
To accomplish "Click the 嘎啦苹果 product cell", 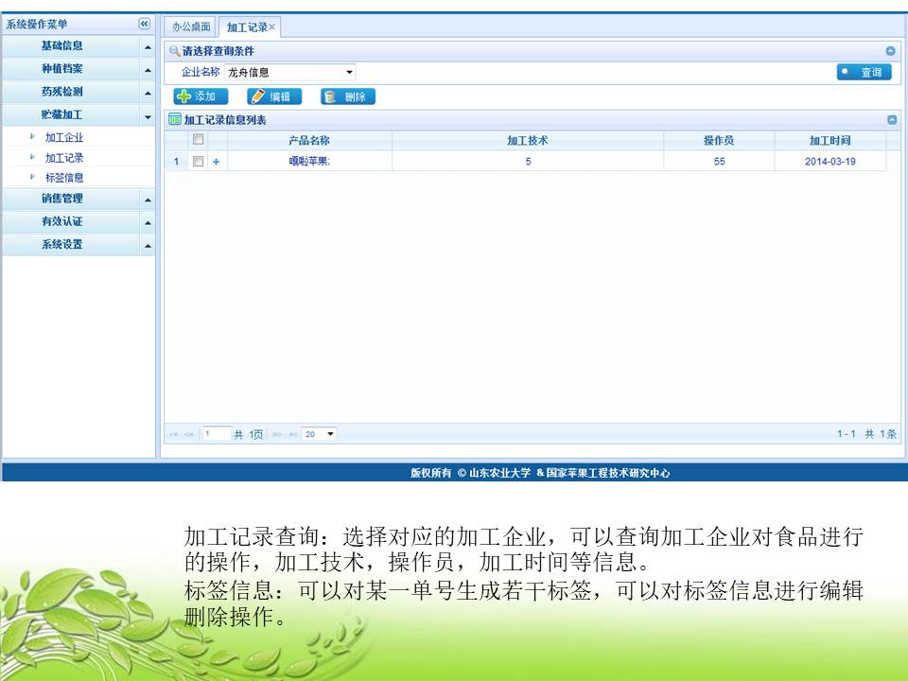I will coord(309,161).
